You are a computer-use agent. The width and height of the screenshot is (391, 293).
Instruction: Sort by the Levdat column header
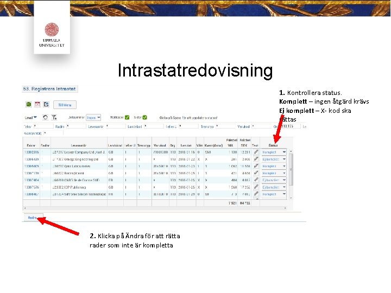(186, 145)
